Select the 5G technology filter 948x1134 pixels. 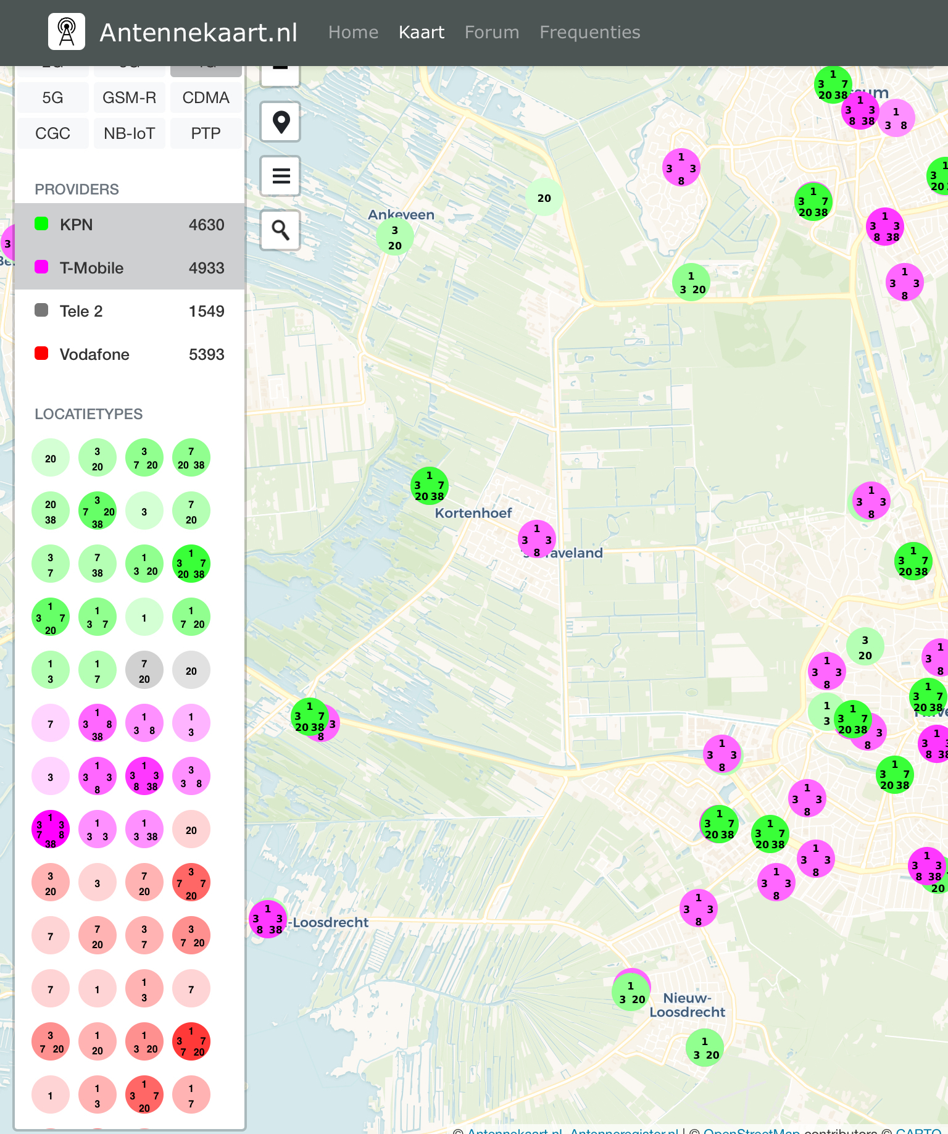(x=53, y=98)
